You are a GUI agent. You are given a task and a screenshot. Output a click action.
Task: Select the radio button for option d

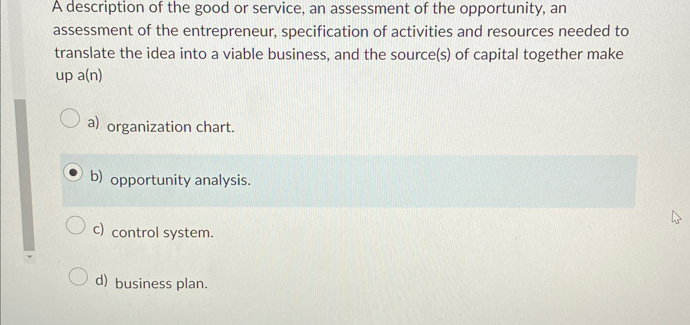(78, 277)
